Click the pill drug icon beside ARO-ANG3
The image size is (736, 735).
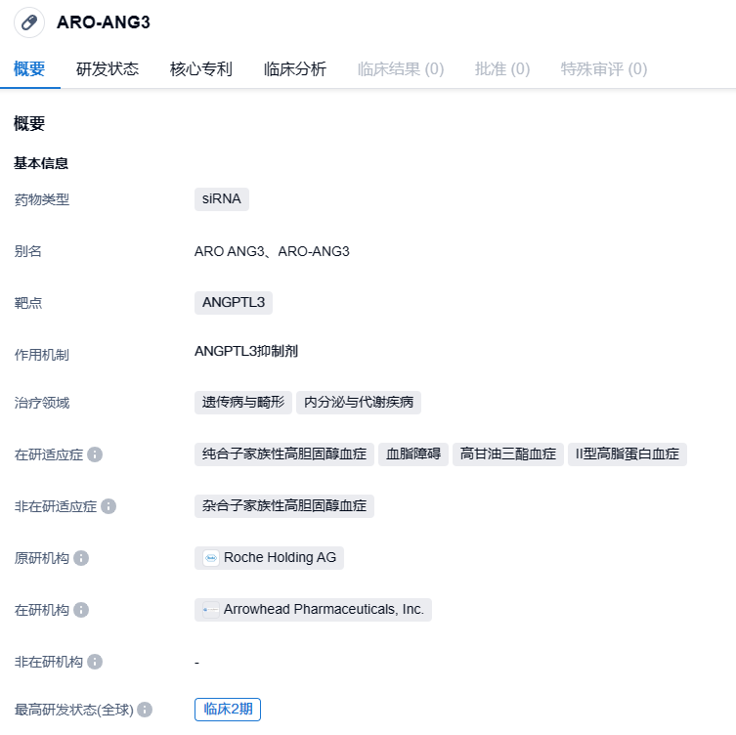pos(28,22)
